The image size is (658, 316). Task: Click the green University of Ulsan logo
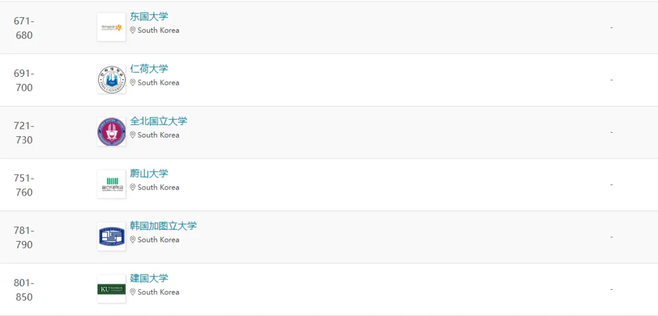(x=111, y=184)
